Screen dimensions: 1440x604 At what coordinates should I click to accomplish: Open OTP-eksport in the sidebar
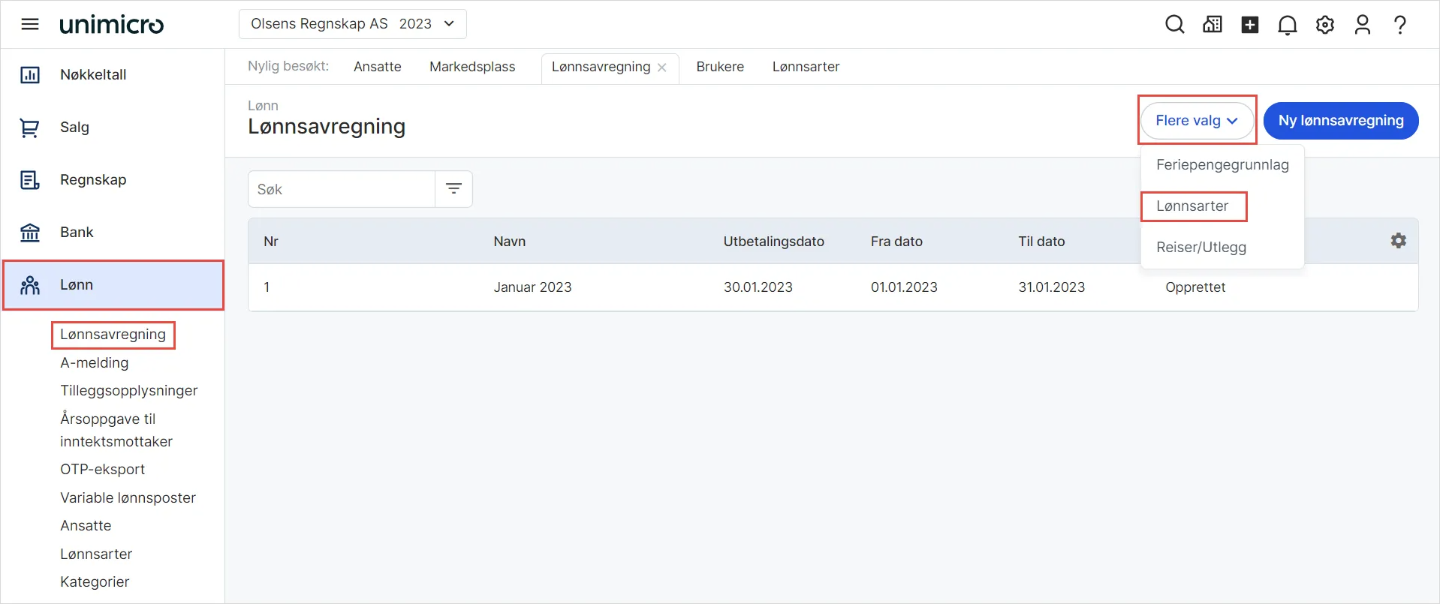(x=102, y=470)
